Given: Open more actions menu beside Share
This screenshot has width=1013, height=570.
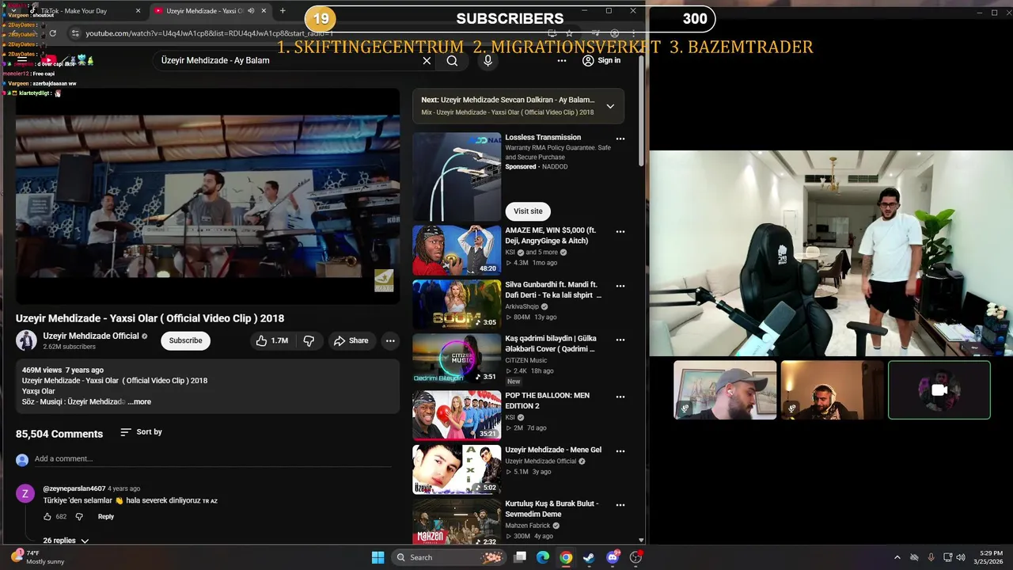Looking at the screenshot, I should coord(390,340).
